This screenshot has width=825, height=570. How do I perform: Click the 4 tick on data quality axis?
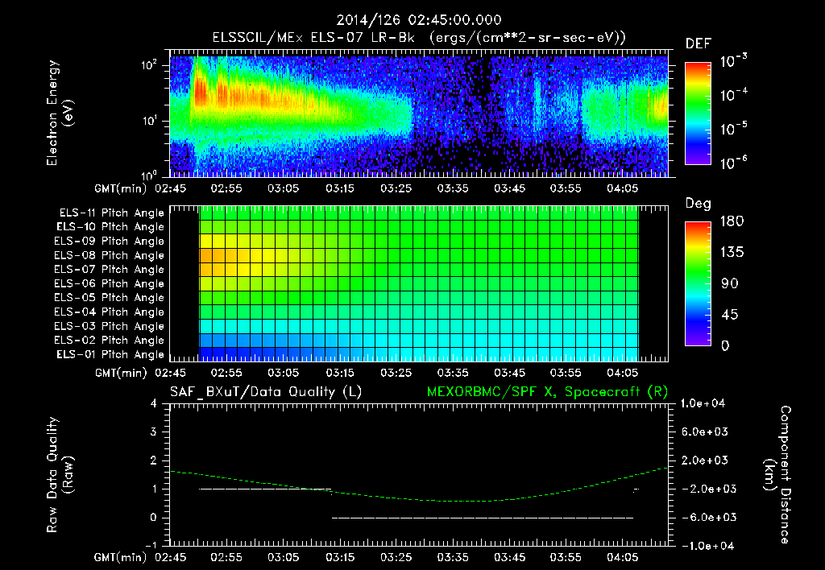(x=154, y=404)
